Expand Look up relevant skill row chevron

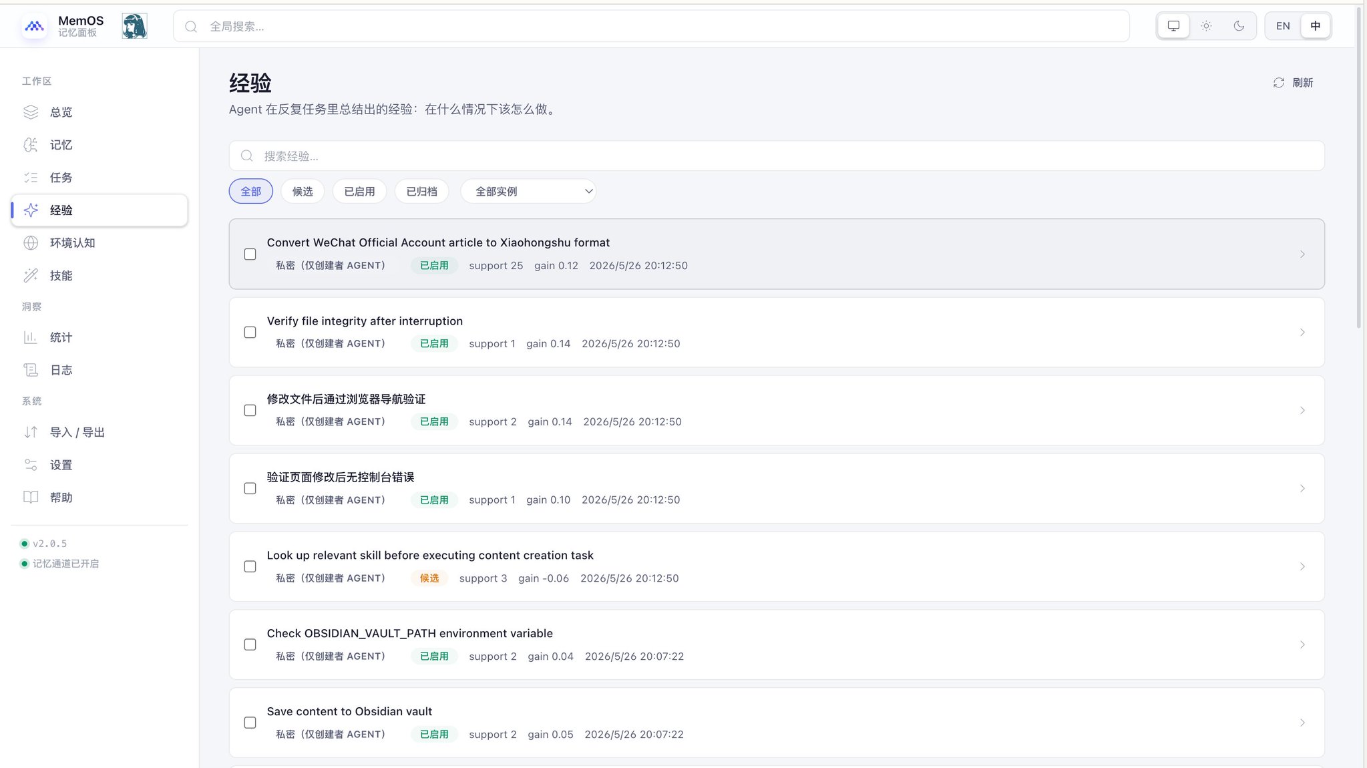[x=1302, y=567]
